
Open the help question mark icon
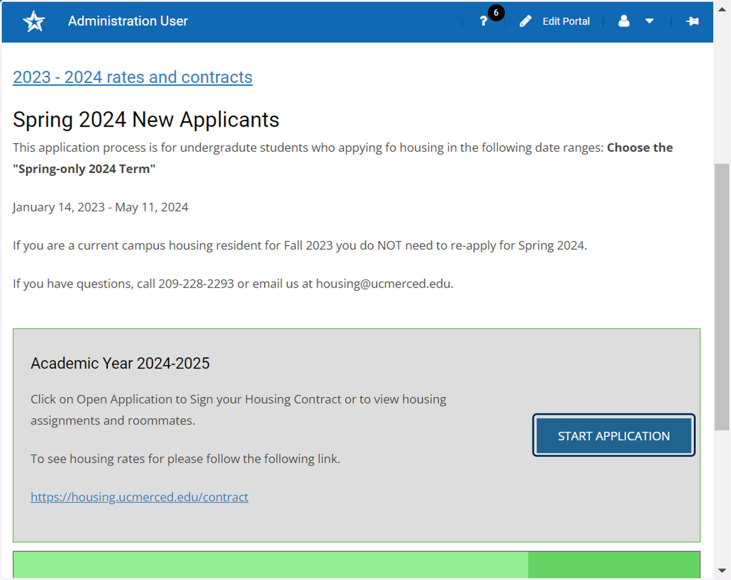click(483, 21)
